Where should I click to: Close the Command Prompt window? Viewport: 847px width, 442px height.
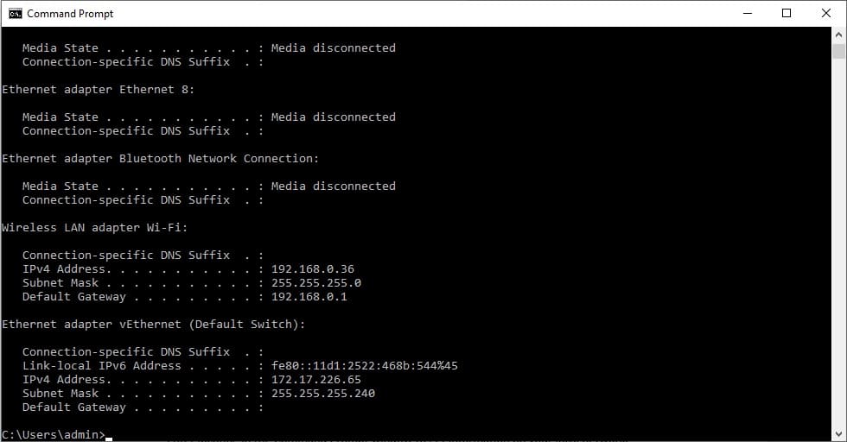pos(826,14)
